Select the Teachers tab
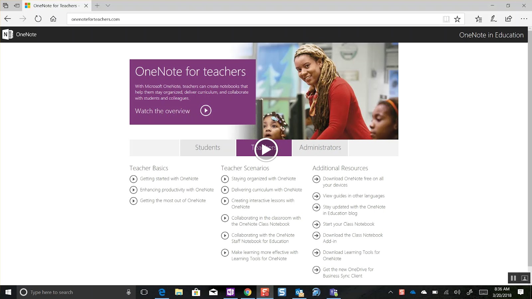Image resolution: width=532 pixels, height=299 pixels. click(x=264, y=148)
